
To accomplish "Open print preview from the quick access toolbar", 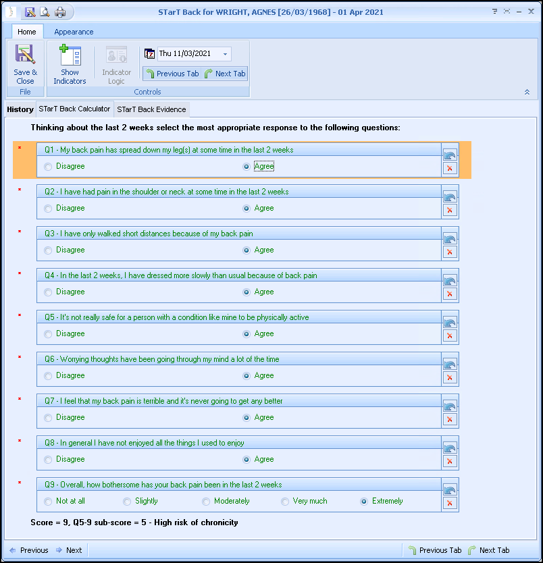I will click(44, 11).
